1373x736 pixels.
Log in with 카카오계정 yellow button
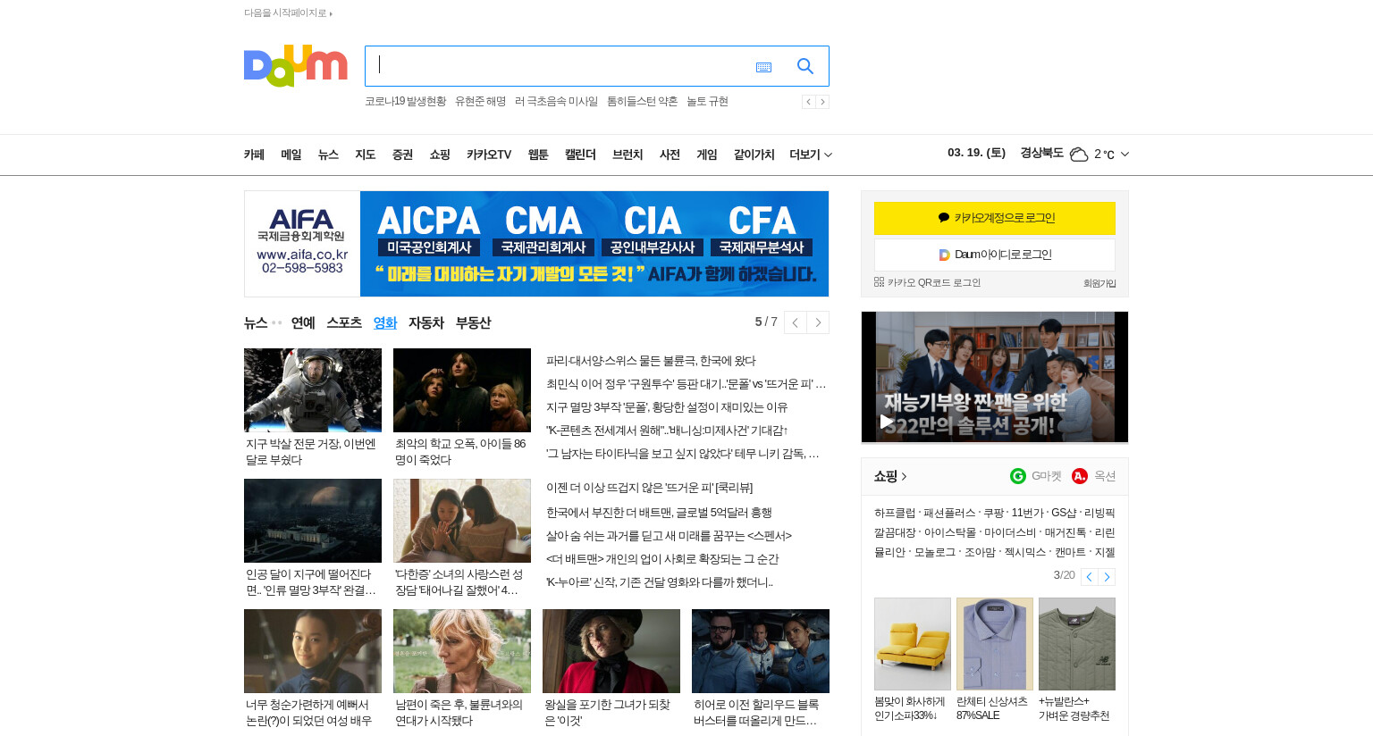995,218
